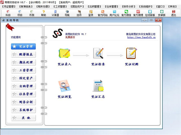The width and height of the screenshot is (181, 135).
Task: Select 出纳管理 module button in sidebar
Action: 23,86
